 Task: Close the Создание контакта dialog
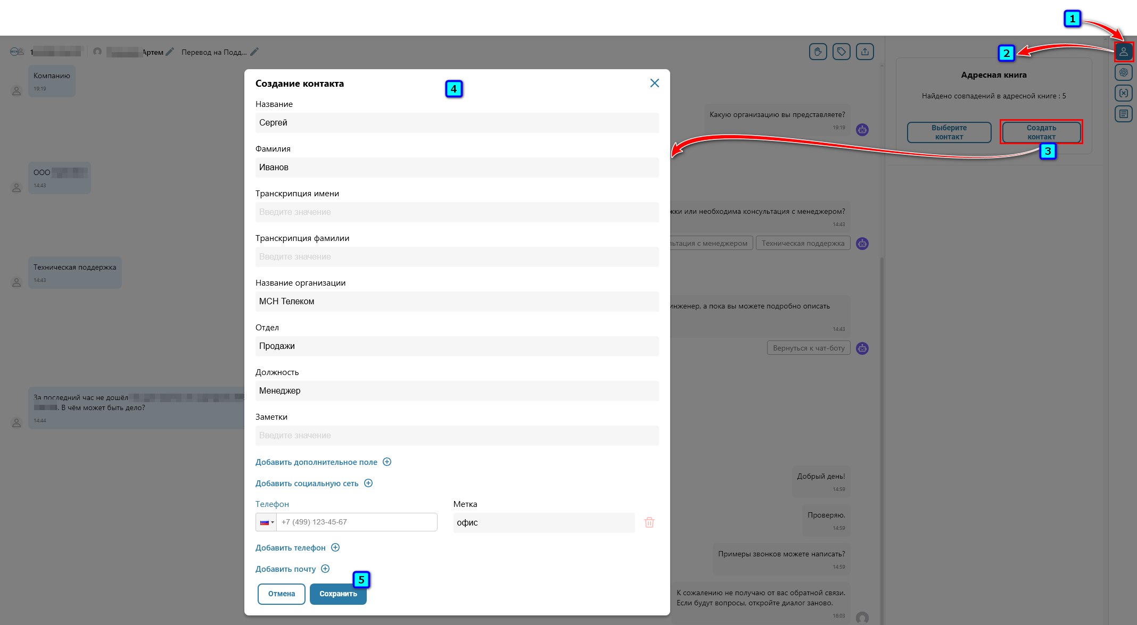[654, 83]
